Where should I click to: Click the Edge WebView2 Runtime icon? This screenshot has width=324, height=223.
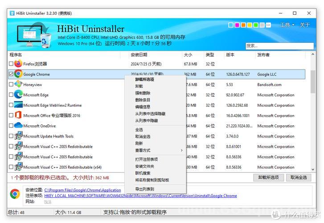pos(18,105)
